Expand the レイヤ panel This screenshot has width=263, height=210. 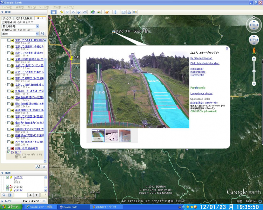point(2,201)
